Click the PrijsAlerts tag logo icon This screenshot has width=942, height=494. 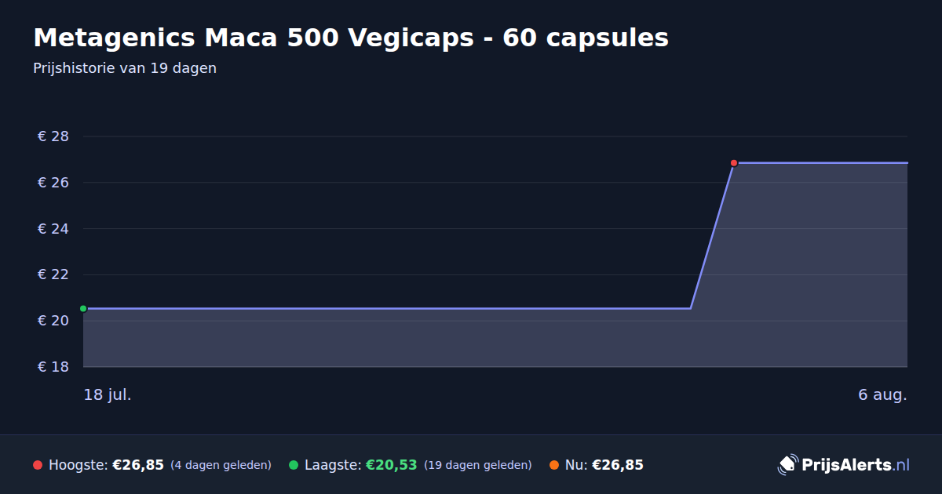coord(787,464)
